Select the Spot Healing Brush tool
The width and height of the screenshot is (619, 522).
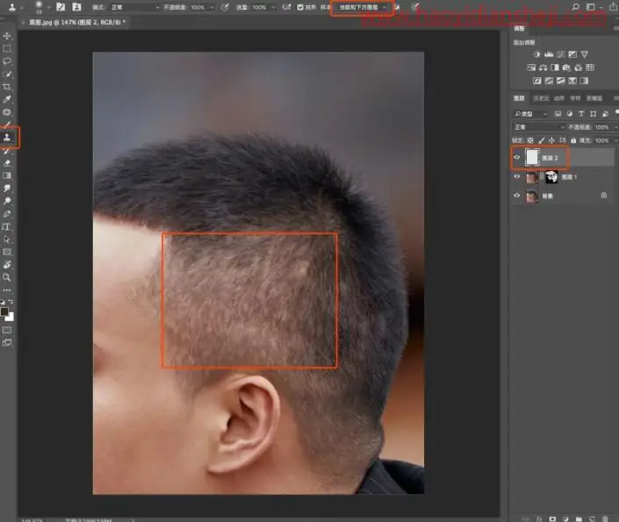(7, 112)
